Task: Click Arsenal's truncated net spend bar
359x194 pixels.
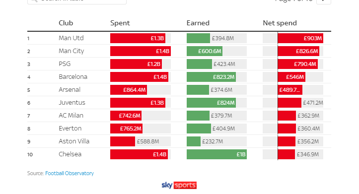Action: [290, 90]
